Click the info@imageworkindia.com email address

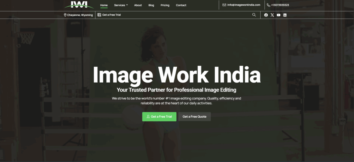[244, 5]
